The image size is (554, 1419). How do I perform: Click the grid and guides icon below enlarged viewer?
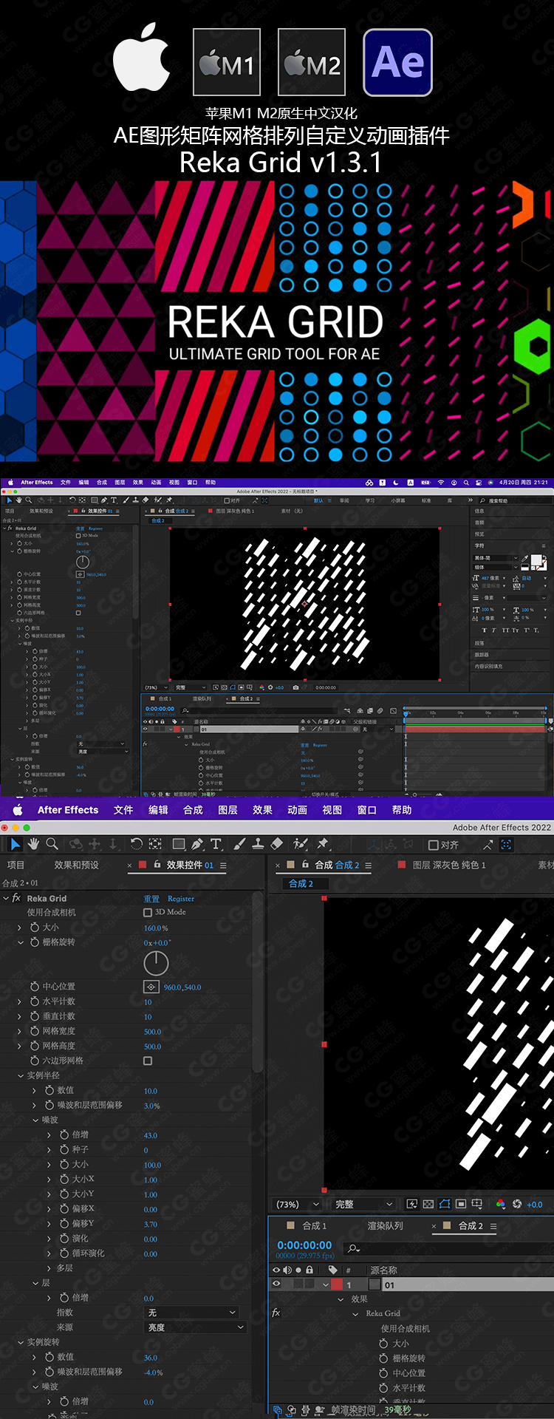click(x=477, y=1204)
